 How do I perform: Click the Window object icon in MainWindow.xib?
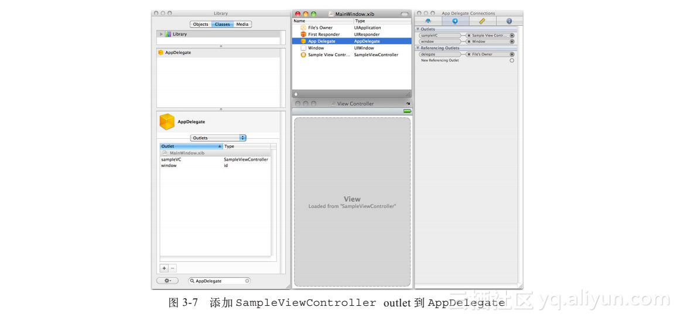[x=303, y=48]
